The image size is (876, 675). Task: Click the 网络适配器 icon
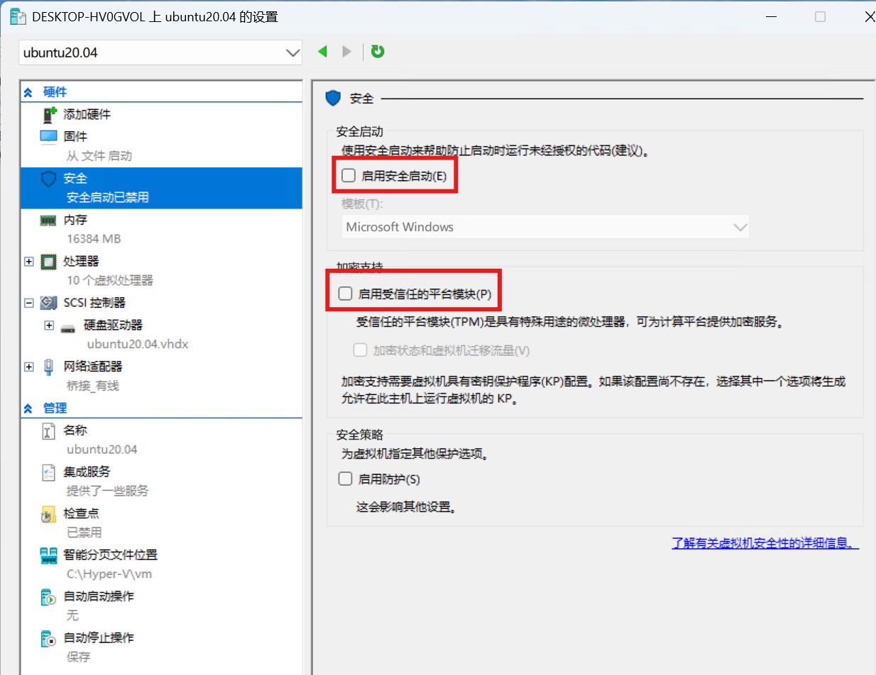[49, 367]
